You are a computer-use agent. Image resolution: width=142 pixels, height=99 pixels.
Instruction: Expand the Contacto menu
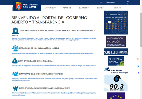pyautogui.click(x=118, y=8)
